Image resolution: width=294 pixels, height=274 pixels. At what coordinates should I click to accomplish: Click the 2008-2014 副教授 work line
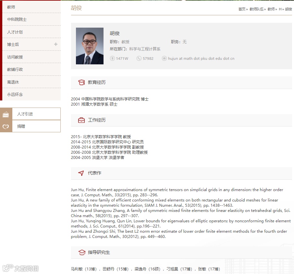107,147
